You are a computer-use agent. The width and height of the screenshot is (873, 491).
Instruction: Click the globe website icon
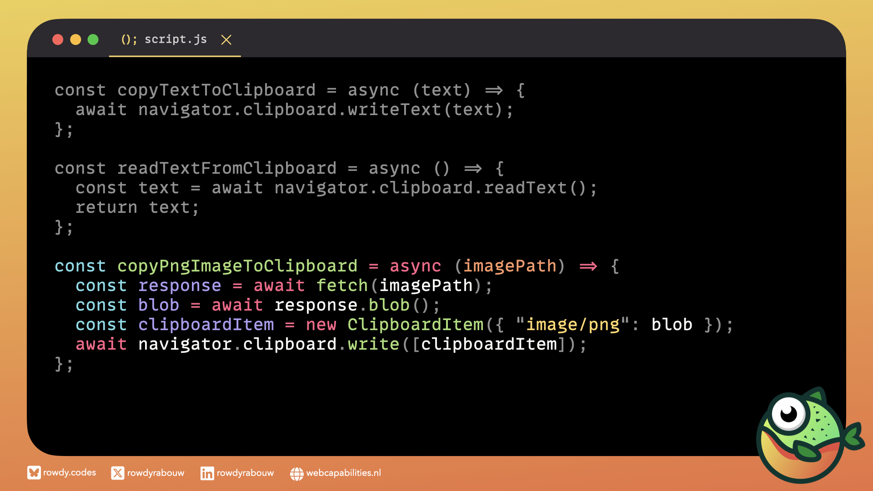[x=296, y=474]
